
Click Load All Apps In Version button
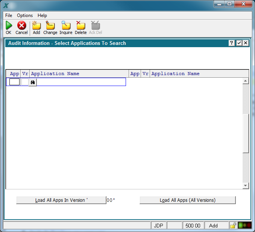(x=61, y=200)
